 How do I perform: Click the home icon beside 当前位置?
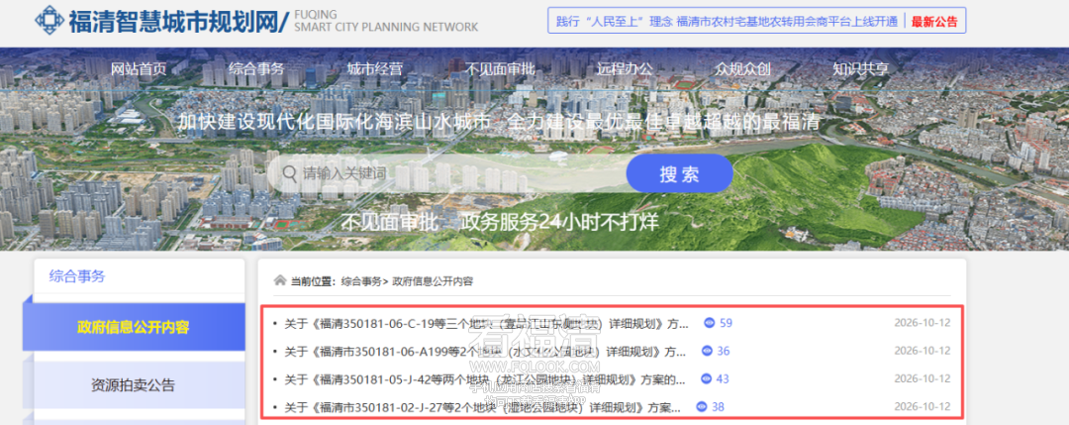tap(279, 280)
